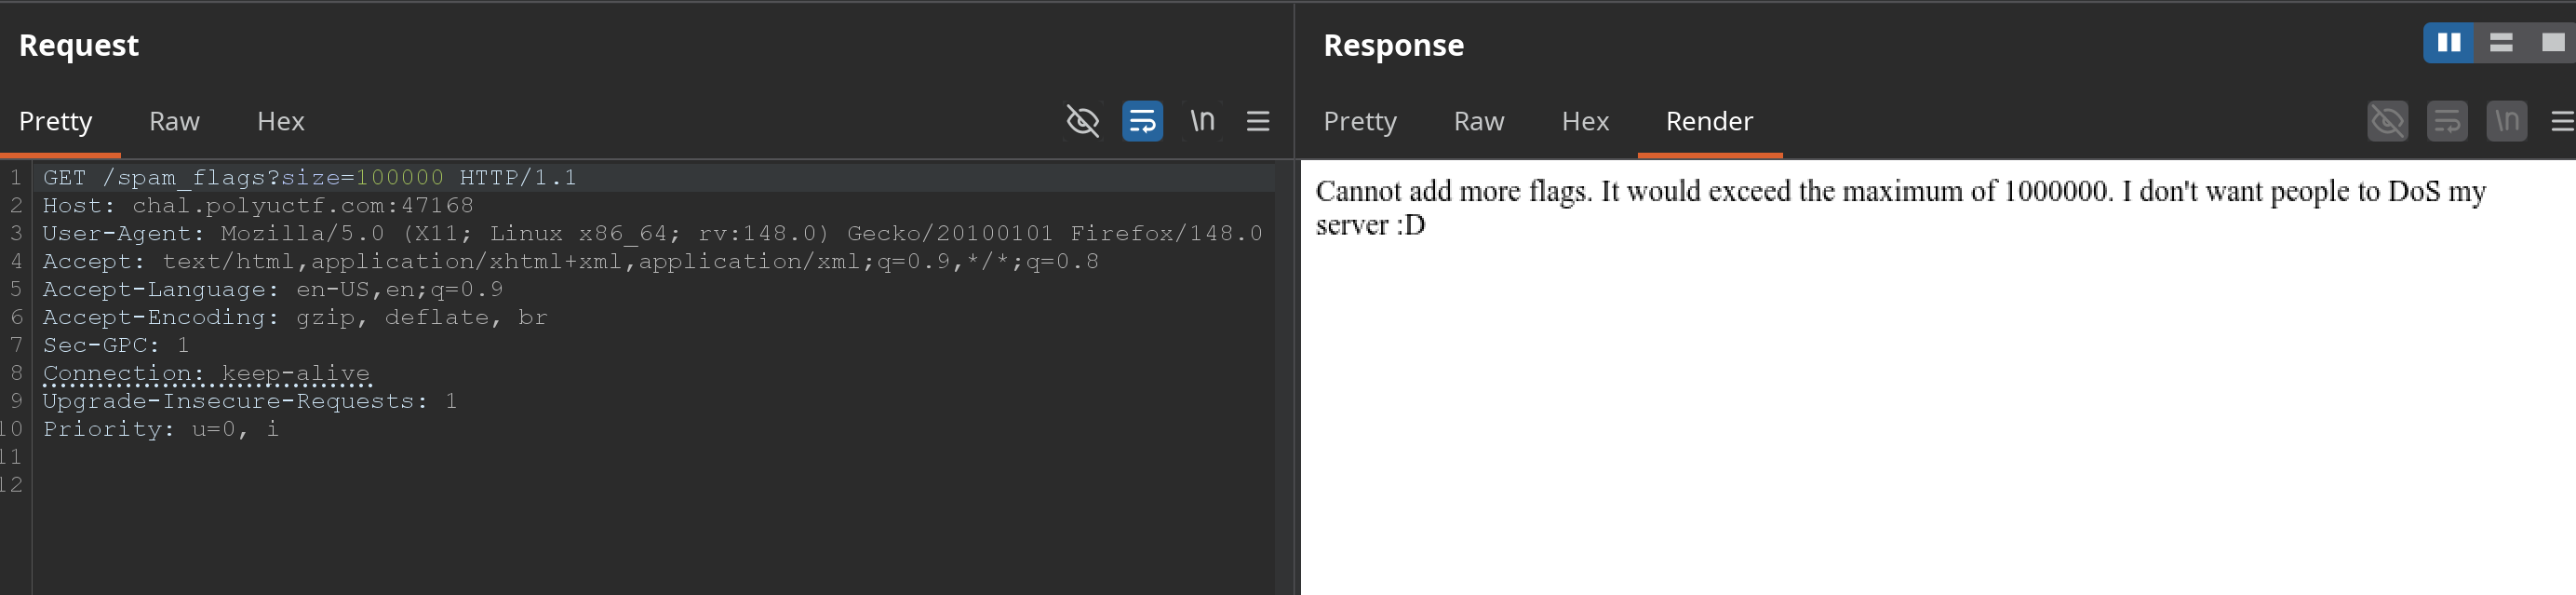
Task: Open the Response Render tab
Action: point(1709,121)
